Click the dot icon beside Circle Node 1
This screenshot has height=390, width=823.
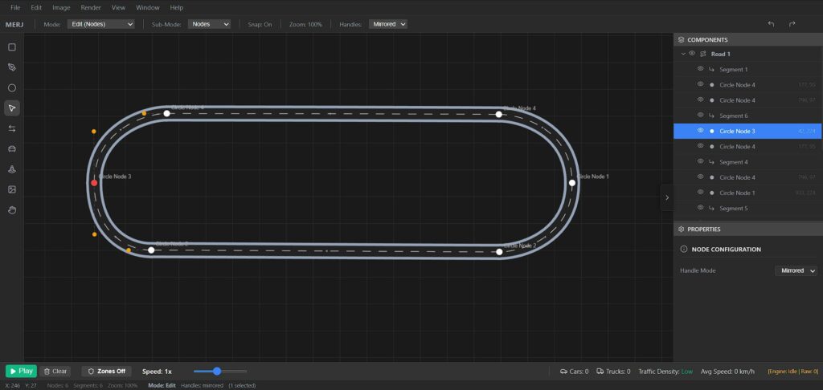[x=712, y=193]
